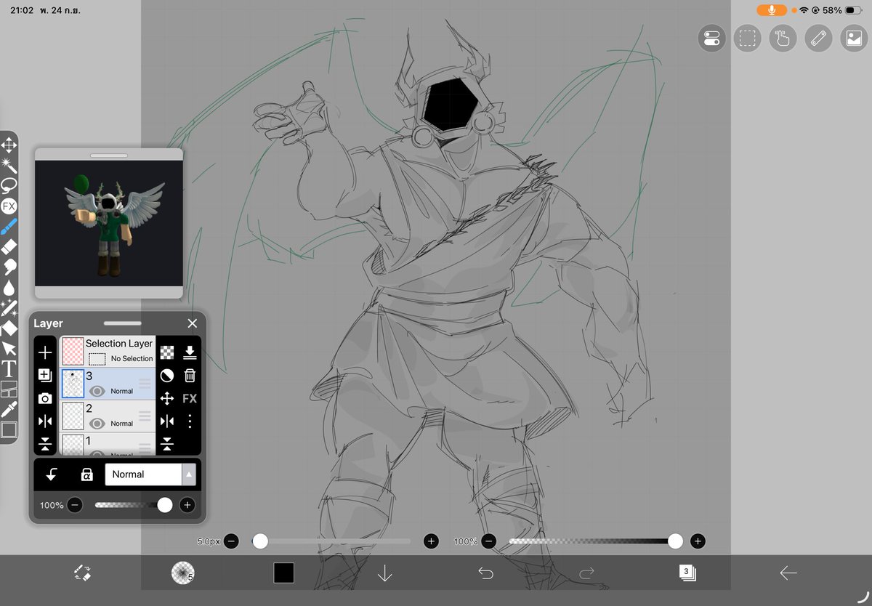Redo with the forward arrow

click(x=586, y=573)
